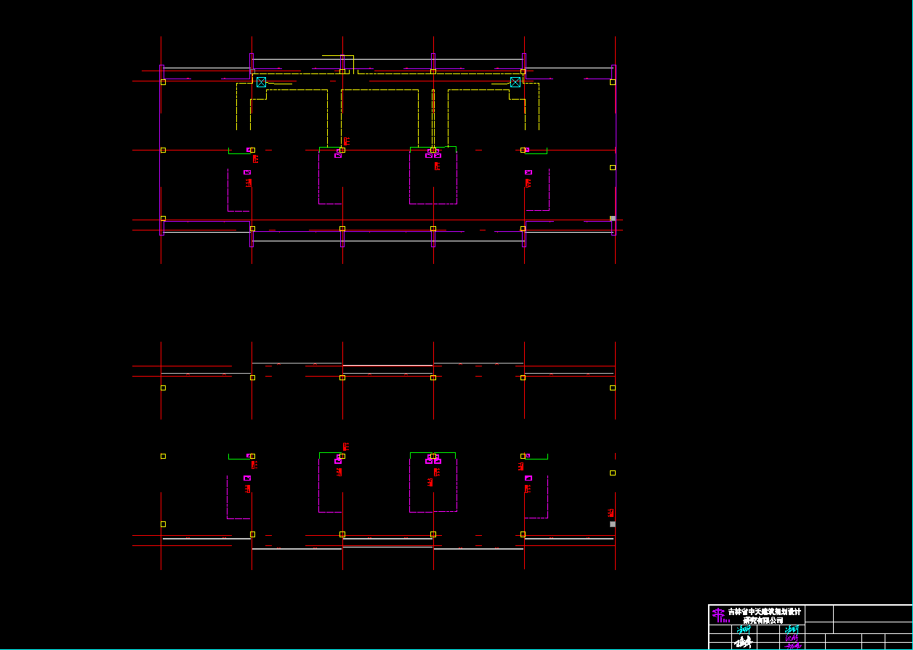913x650 pixels.
Task: Click the purple company logo in title block
Action: [x=718, y=616]
